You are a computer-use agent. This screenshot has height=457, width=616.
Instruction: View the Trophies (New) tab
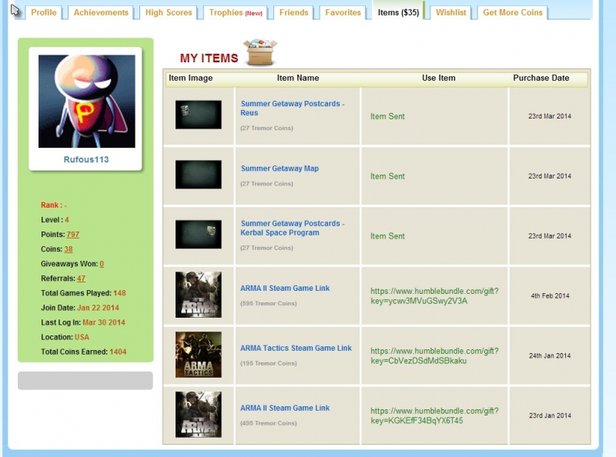pos(236,12)
